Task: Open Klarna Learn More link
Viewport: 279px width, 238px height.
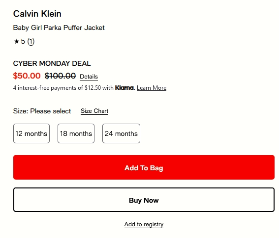Action: coord(152,88)
